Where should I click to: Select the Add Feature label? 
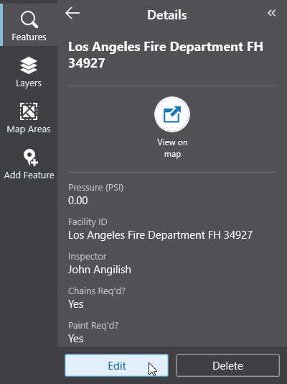point(29,175)
